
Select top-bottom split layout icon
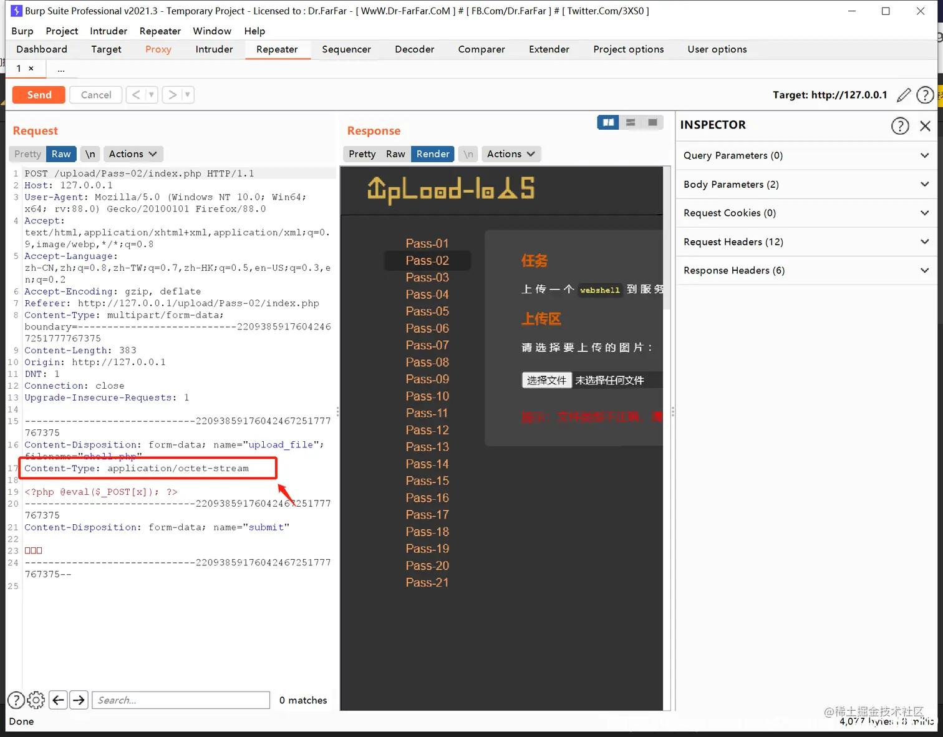tap(631, 122)
